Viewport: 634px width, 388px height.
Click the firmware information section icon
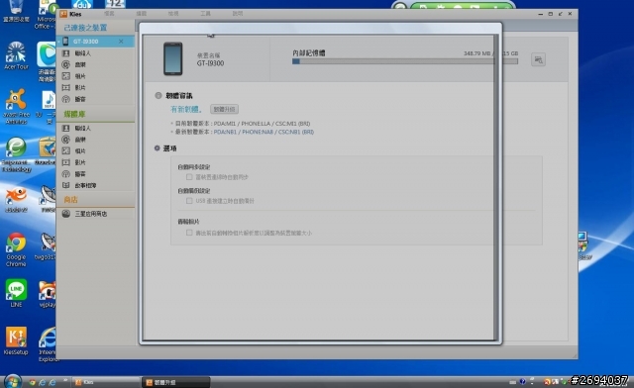pyautogui.click(x=158, y=95)
